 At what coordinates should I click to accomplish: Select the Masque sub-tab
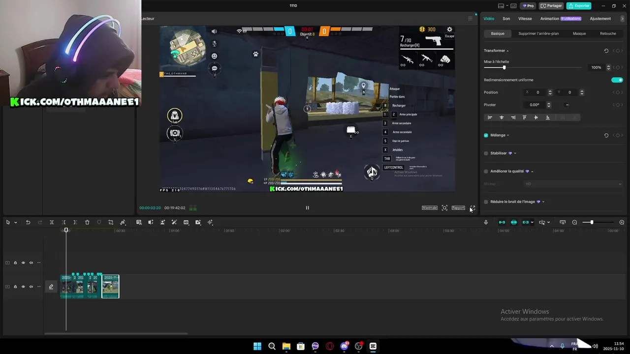point(579,33)
